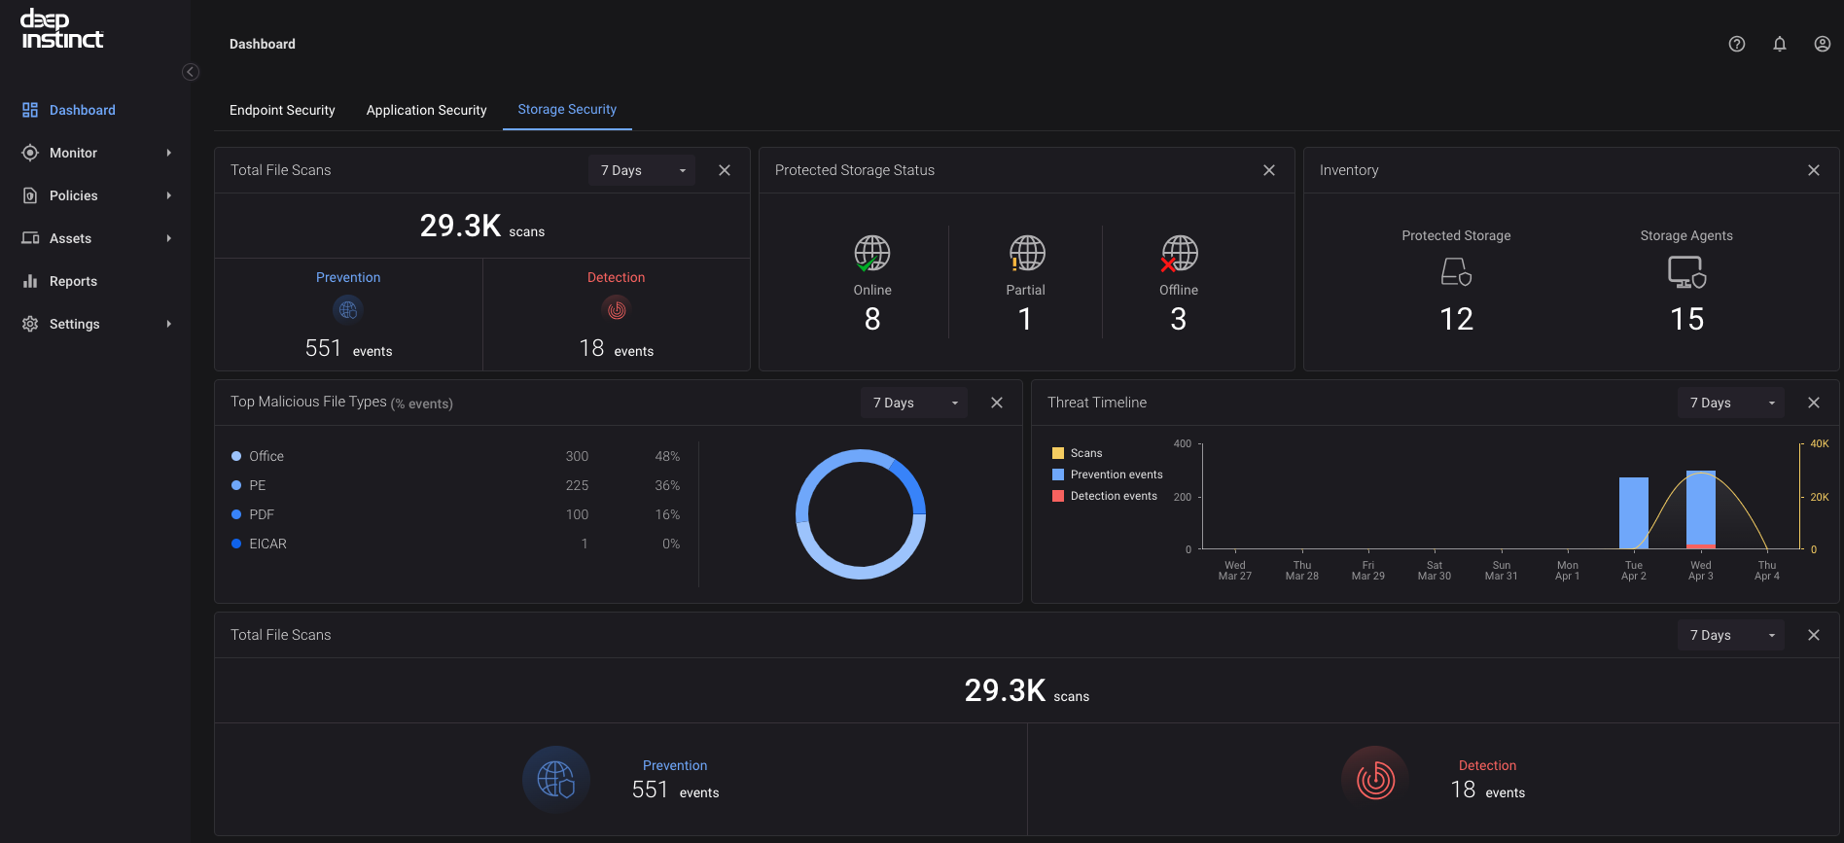
Task: Close the Inventory widget
Action: point(1814,170)
